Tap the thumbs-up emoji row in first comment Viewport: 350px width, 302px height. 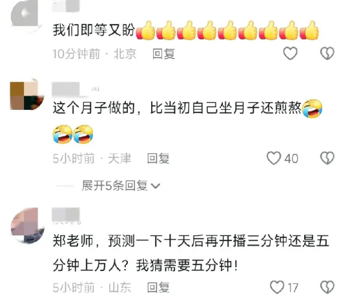tap(227, 30)
